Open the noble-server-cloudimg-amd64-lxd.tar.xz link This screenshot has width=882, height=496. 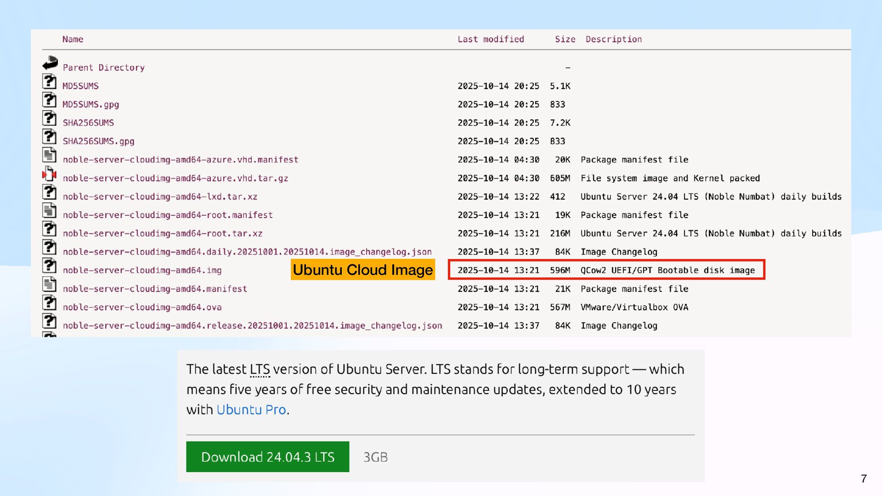pos(160,197)
